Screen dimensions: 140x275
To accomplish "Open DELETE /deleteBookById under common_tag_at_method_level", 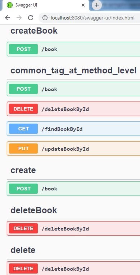I will click(x=73, y=109).
